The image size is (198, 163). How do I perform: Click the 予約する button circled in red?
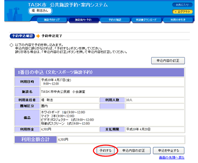[x=105, y=150]
